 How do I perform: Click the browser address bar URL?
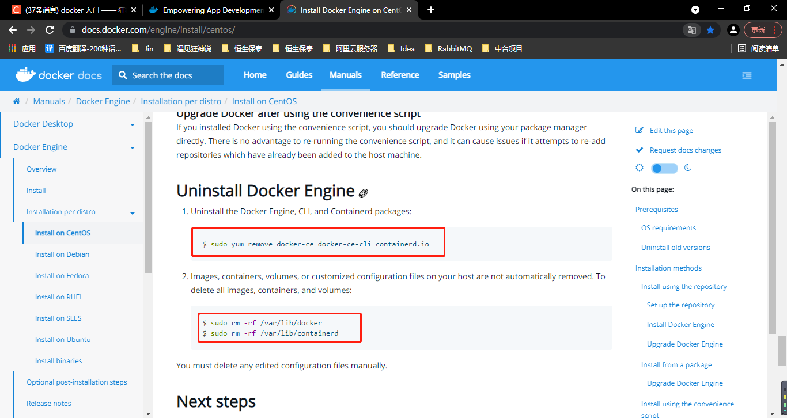158,30
